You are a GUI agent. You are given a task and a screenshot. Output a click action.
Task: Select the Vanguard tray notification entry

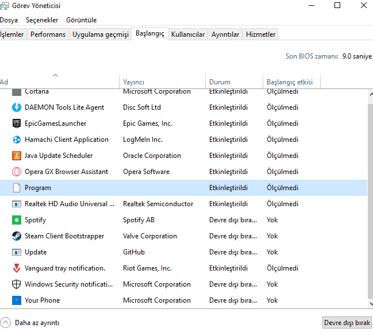[65, 268]
